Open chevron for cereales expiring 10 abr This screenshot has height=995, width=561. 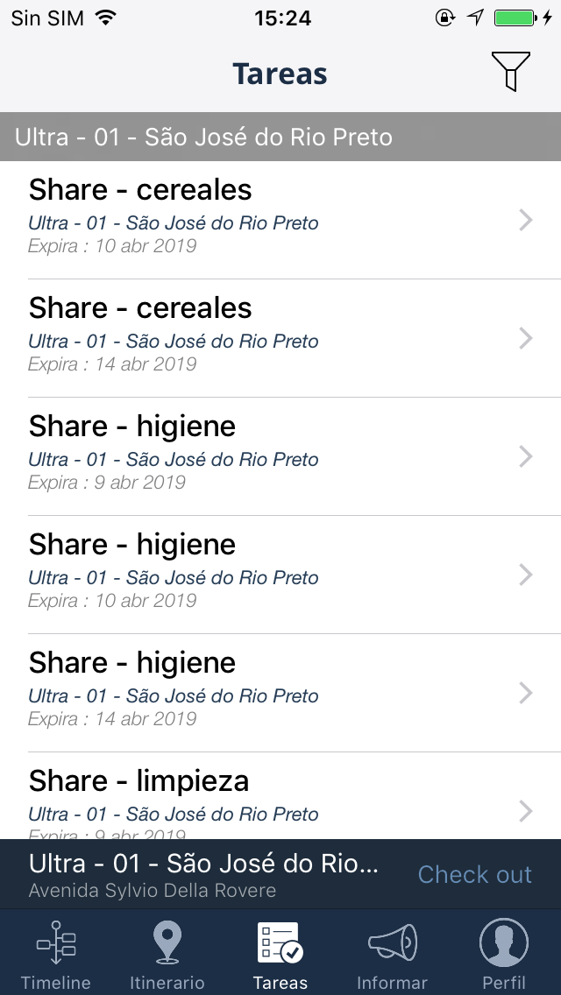pos(526,220)
